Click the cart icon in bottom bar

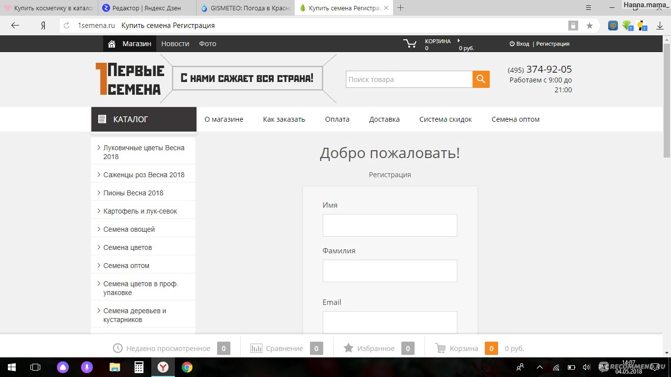(441, 349)
